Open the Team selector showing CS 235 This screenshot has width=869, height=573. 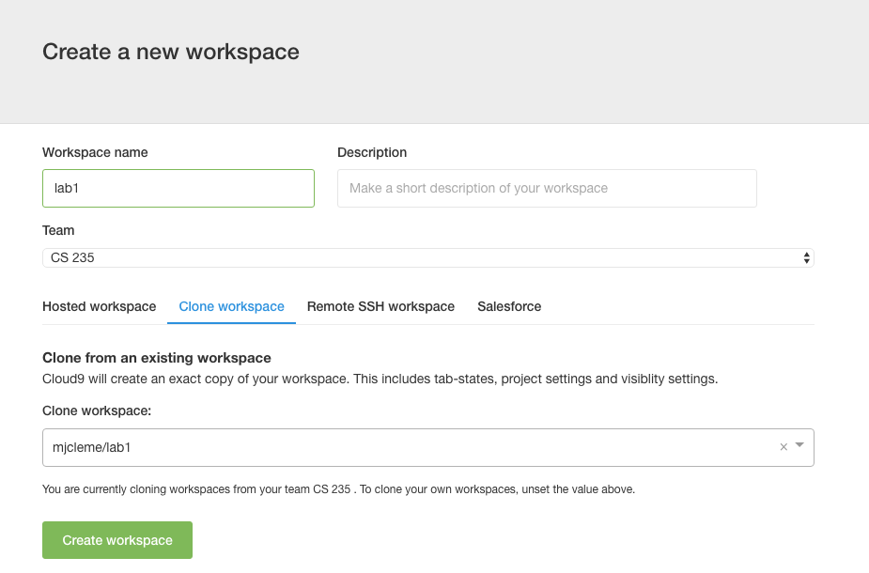[427, 257]
